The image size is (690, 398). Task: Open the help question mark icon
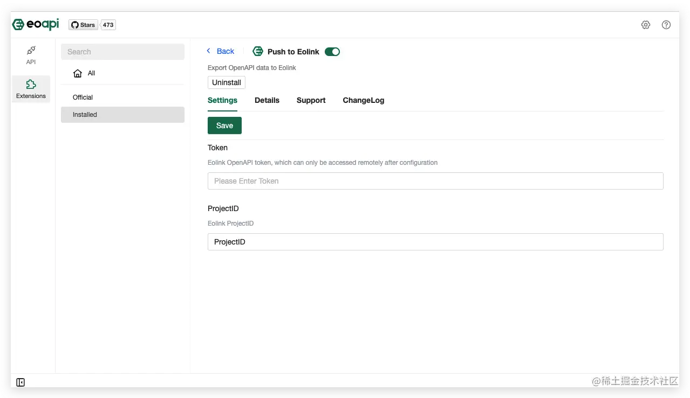[x=666, y=25]
